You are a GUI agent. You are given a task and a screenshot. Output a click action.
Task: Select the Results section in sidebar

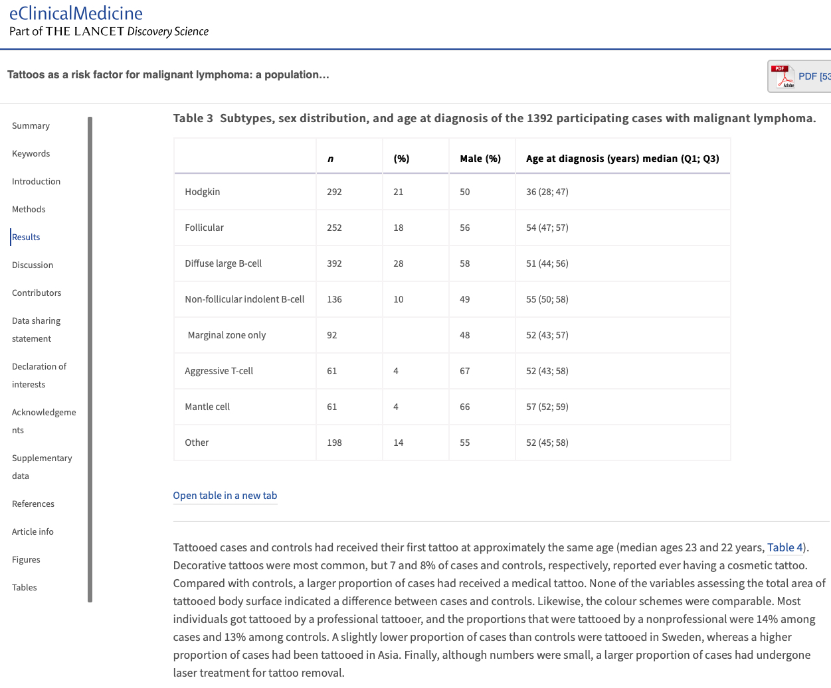[x=26, y=237]
